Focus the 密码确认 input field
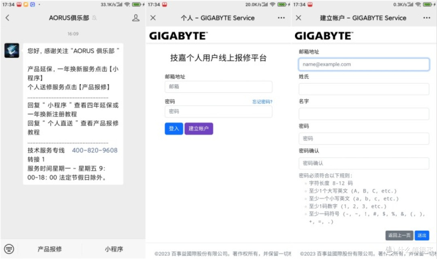 pos(364,163)
